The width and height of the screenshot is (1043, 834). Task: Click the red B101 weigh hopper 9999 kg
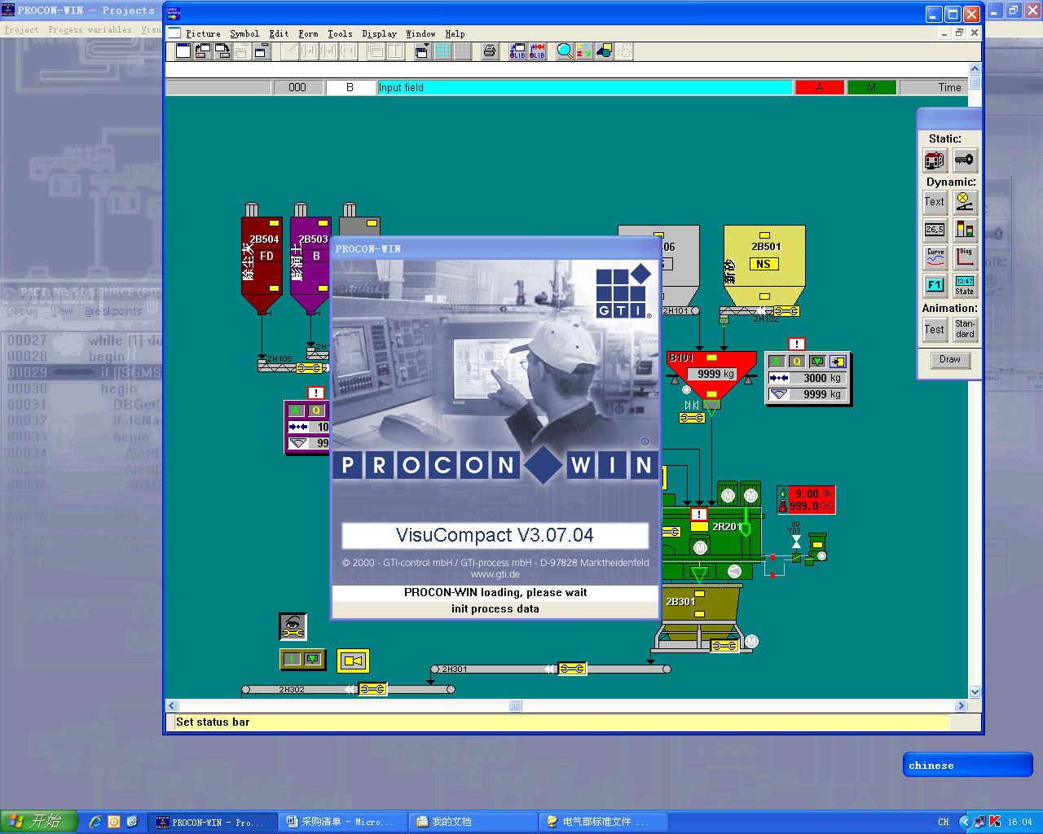[711, 374]
